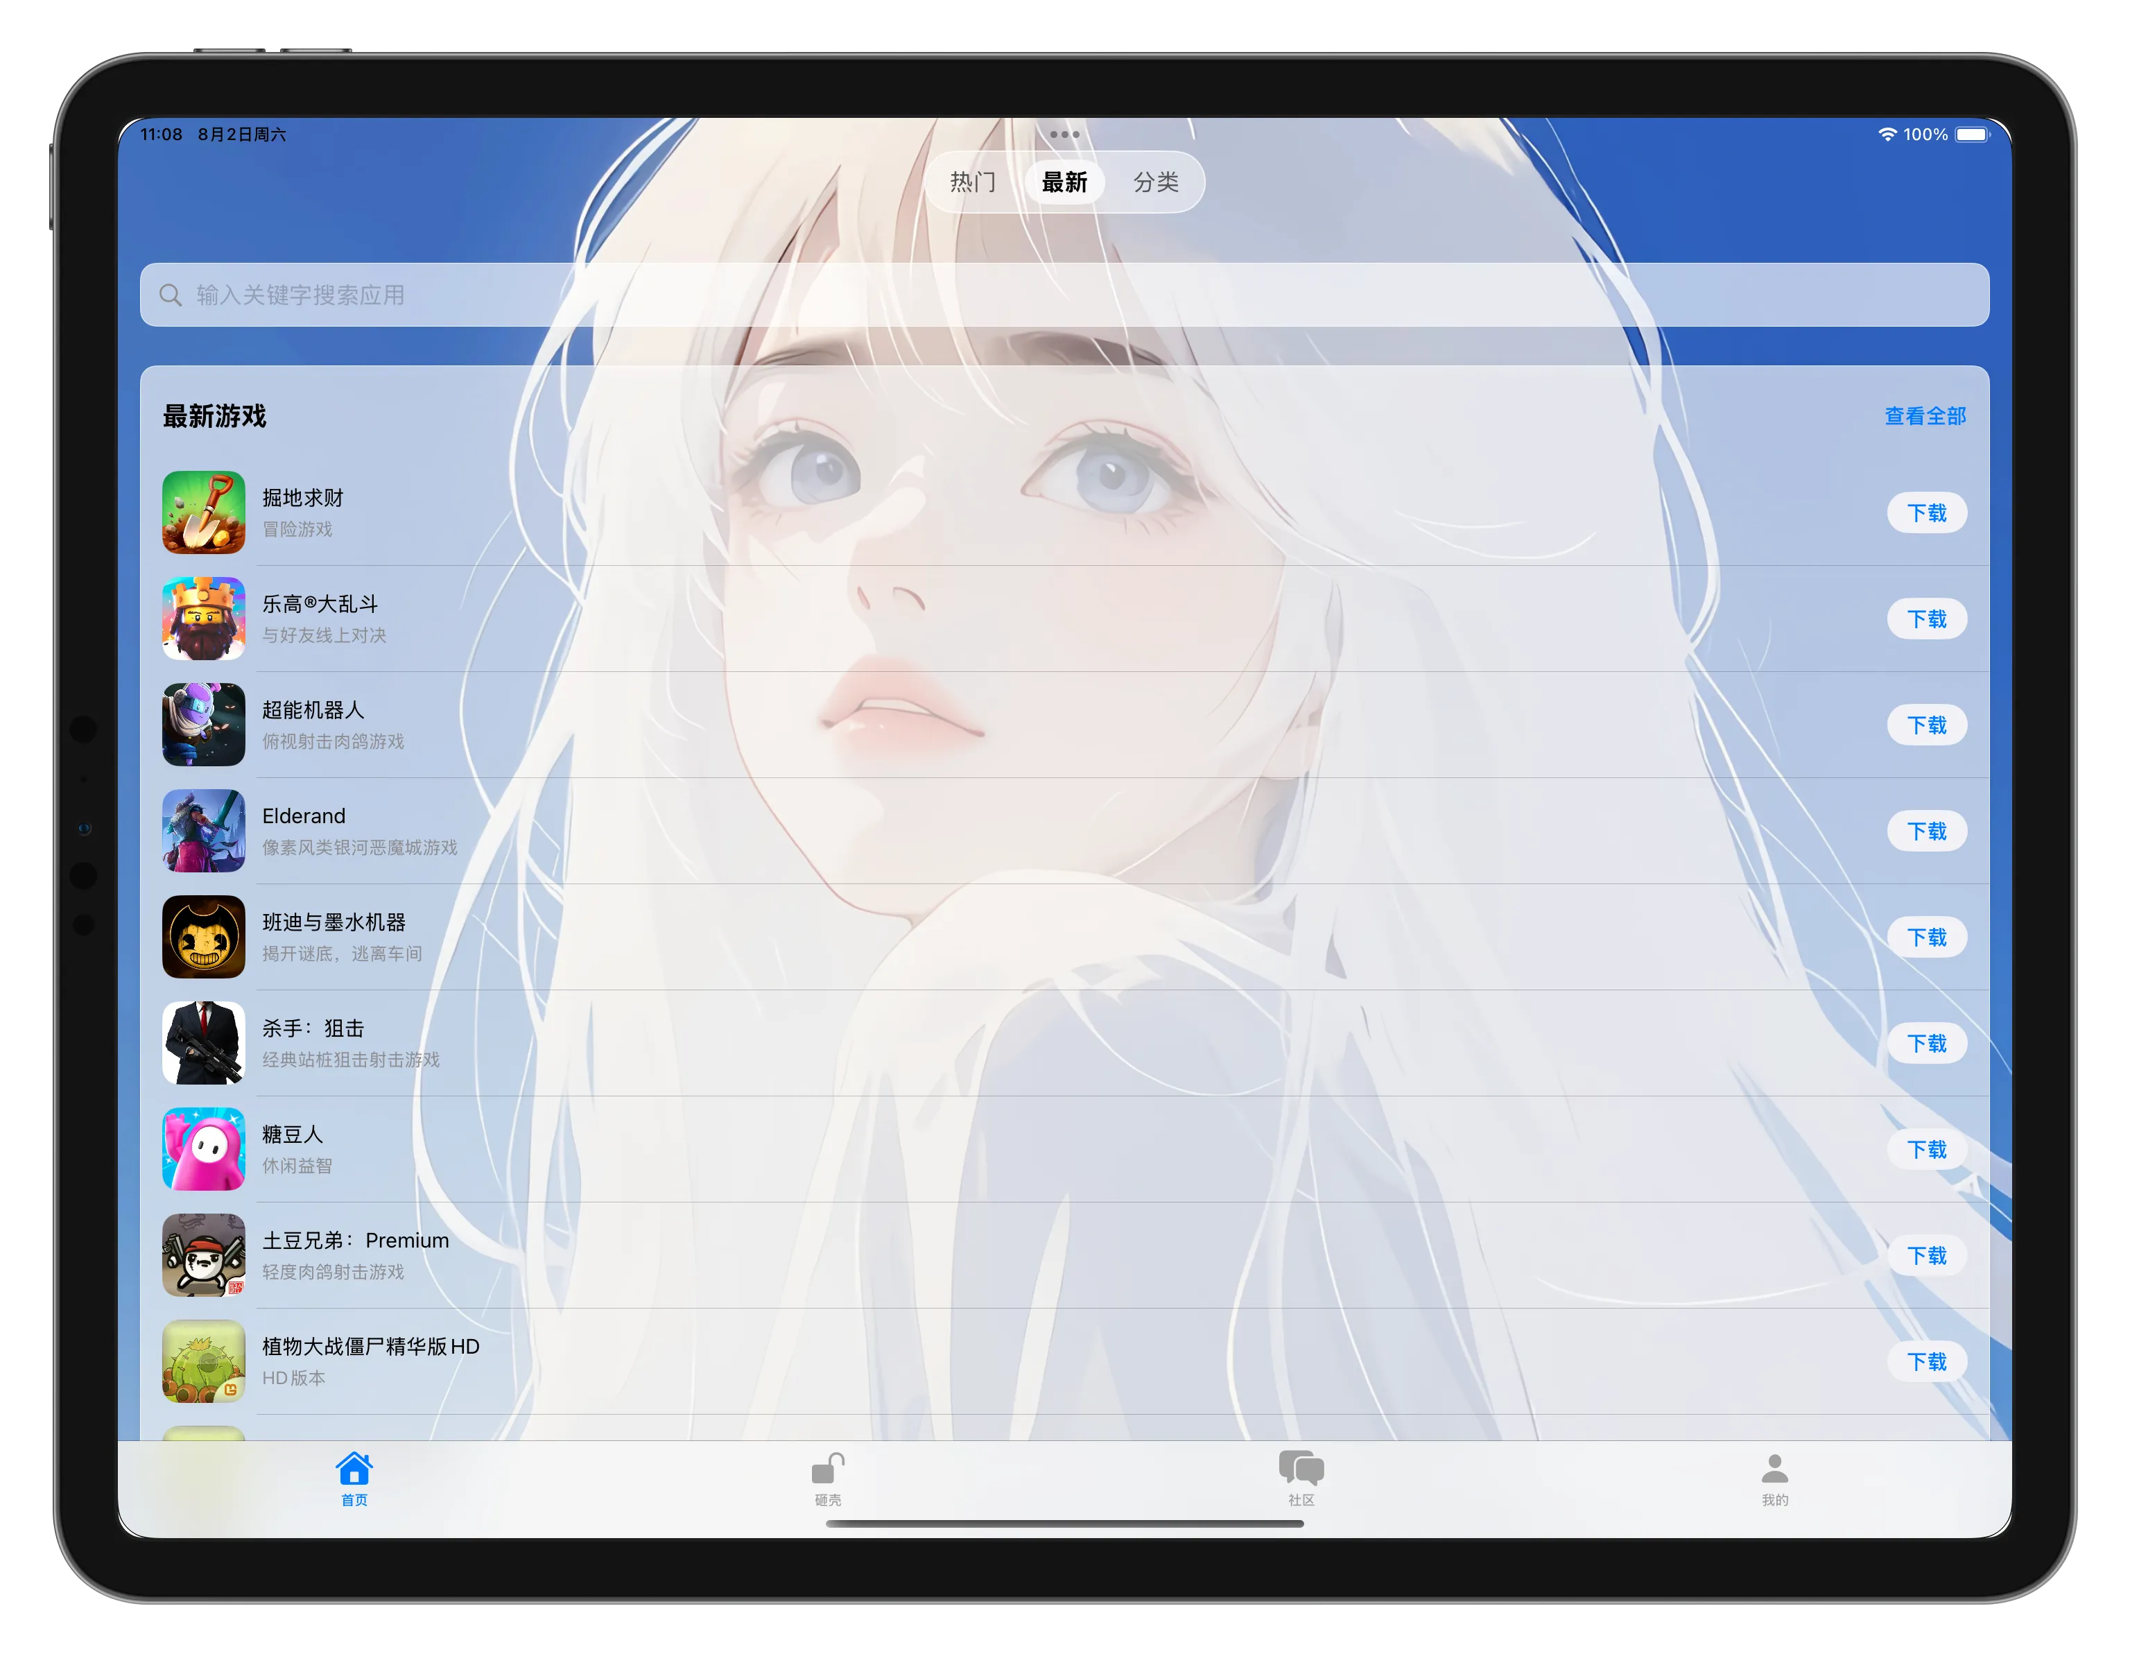Image resolution: width=2130 pixels, height=1656 pixels.
Task: Switch to the 分类 tab
Action: [x=1156, y=182]
